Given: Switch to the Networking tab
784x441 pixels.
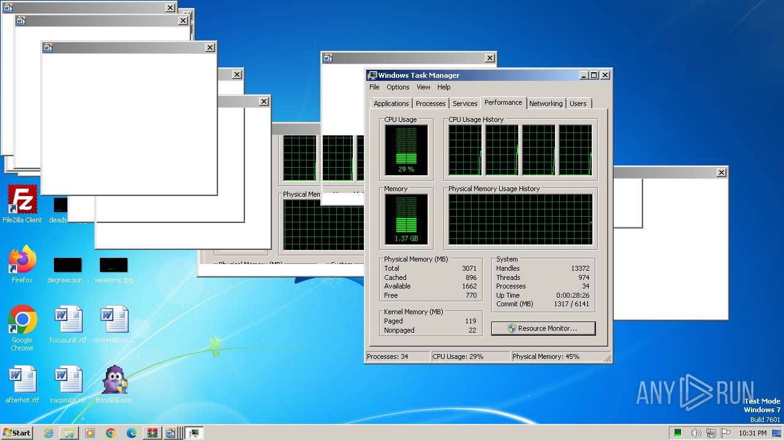Looking at the screenshot, I should (x=546, y=104).
